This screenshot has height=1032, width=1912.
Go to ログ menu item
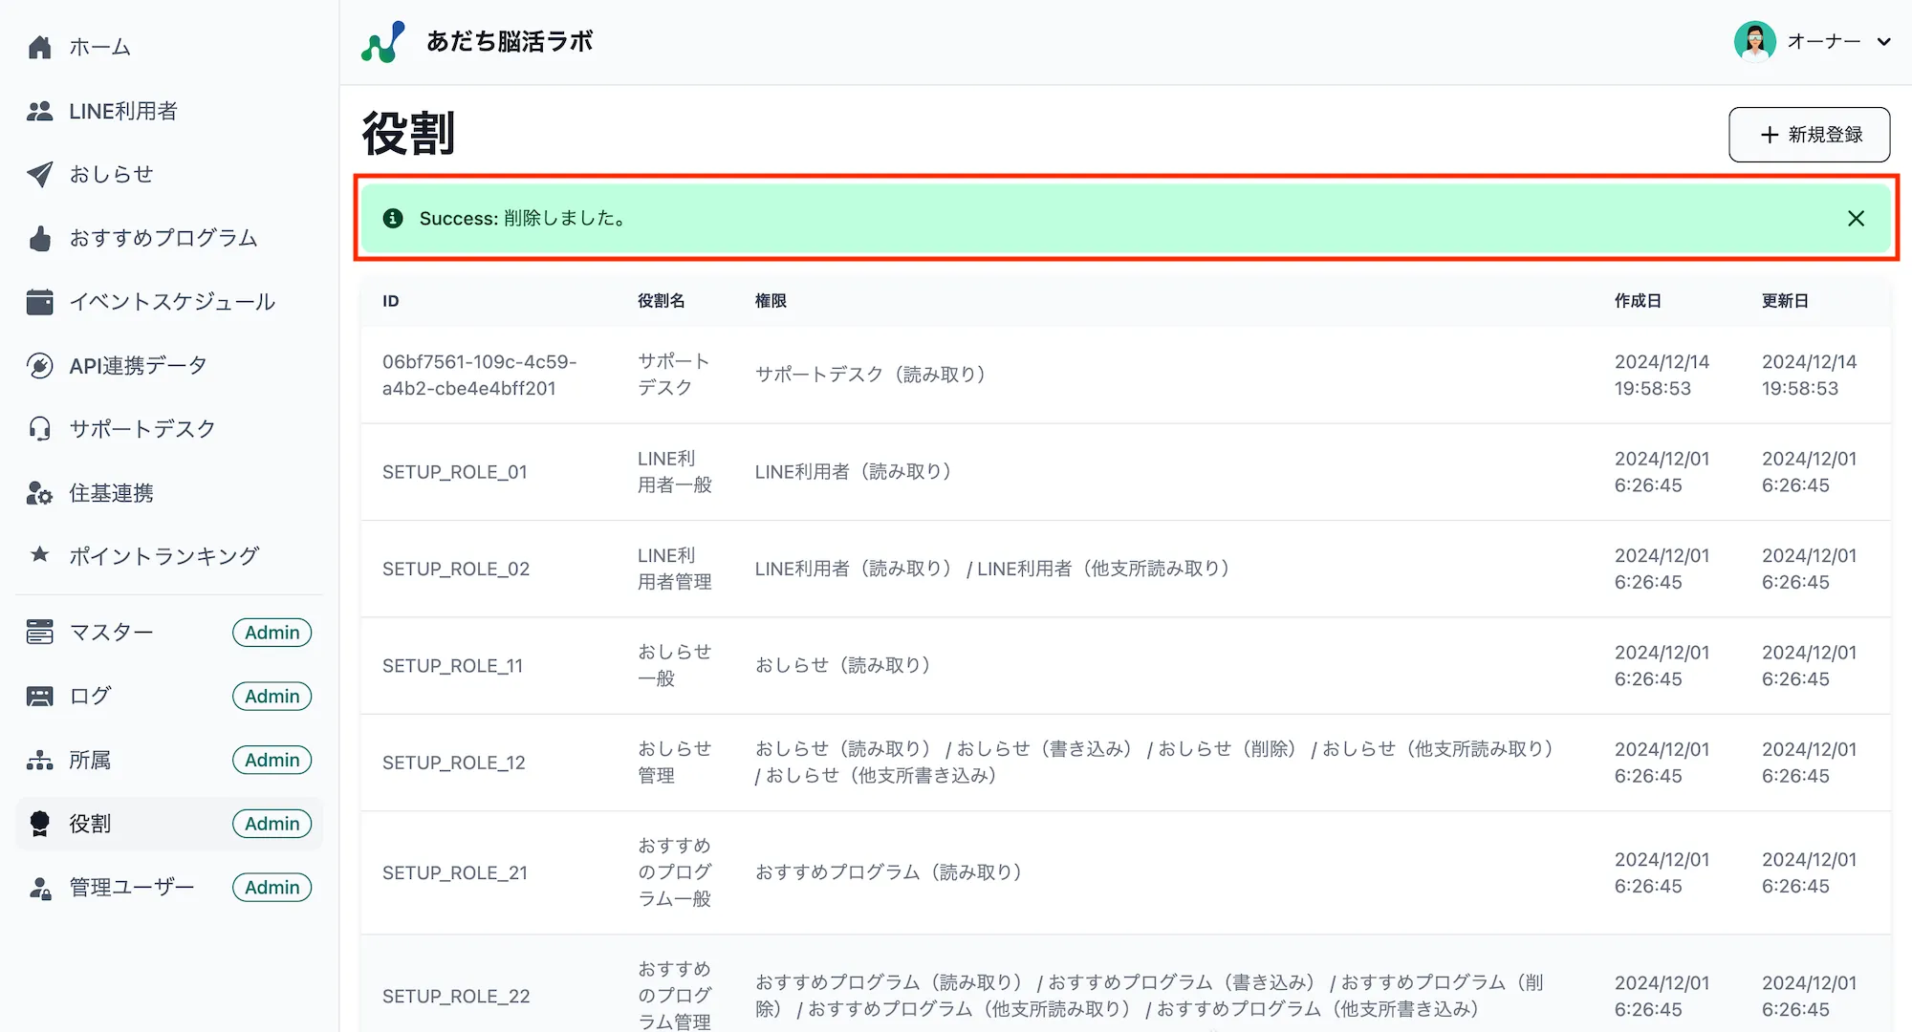[91, 697]
